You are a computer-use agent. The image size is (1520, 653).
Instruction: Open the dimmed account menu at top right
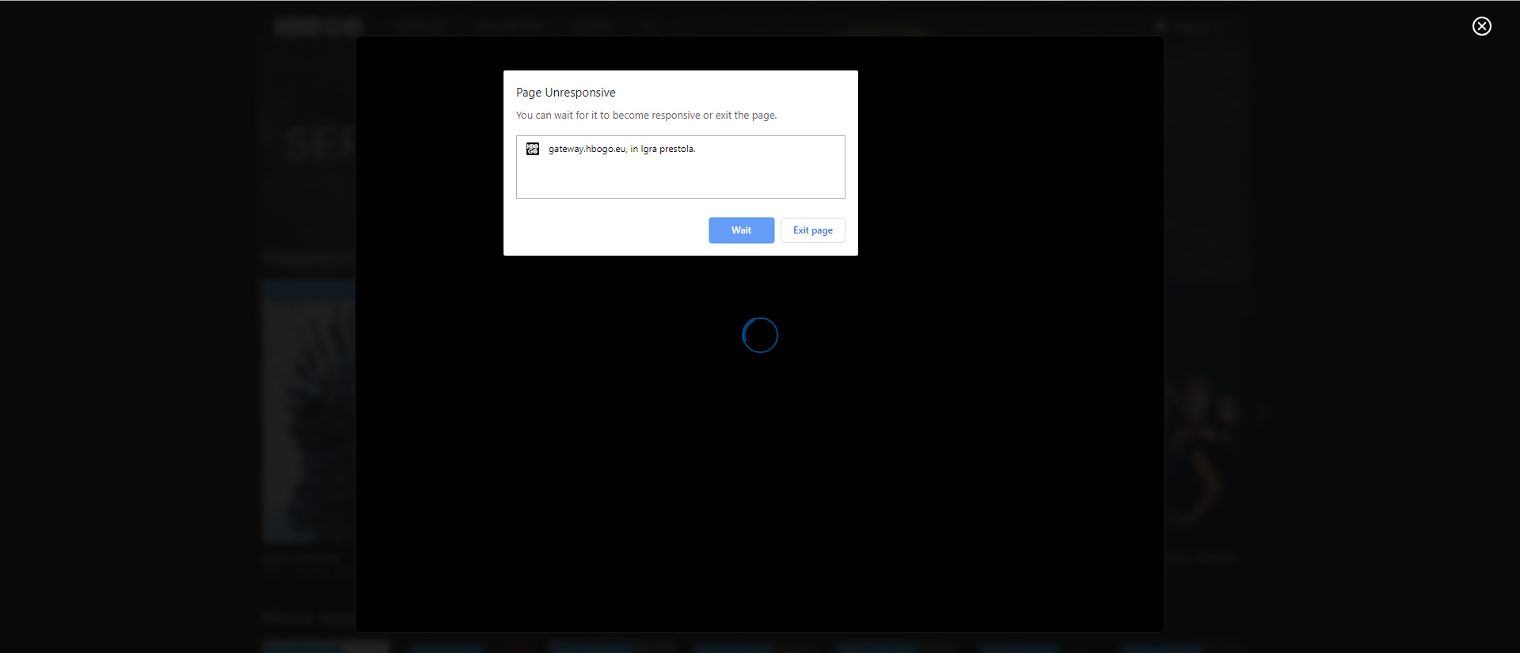pos(1191,26)
